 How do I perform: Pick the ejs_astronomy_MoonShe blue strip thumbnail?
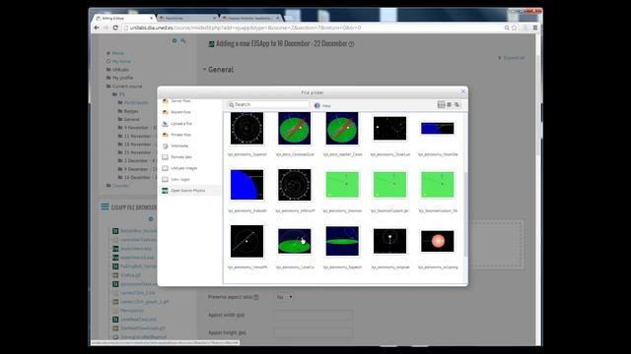pos(438,129)
